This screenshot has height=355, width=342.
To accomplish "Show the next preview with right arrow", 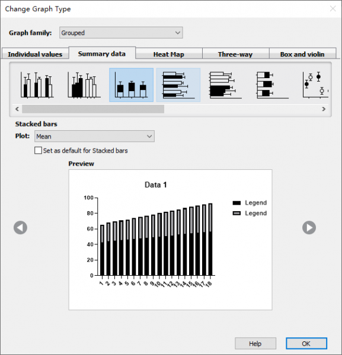I will (x=309, y=228).
